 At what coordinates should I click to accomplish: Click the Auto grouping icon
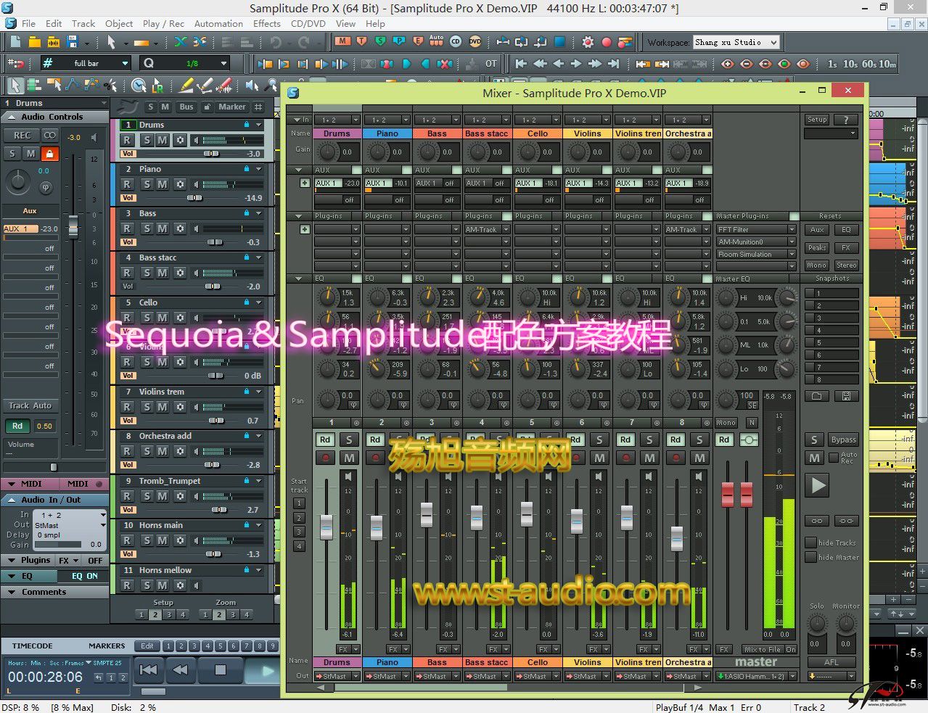[436, 41]
